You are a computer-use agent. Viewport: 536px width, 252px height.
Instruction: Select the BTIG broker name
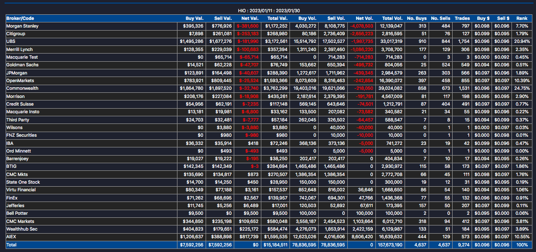click(x=12, y=166)
